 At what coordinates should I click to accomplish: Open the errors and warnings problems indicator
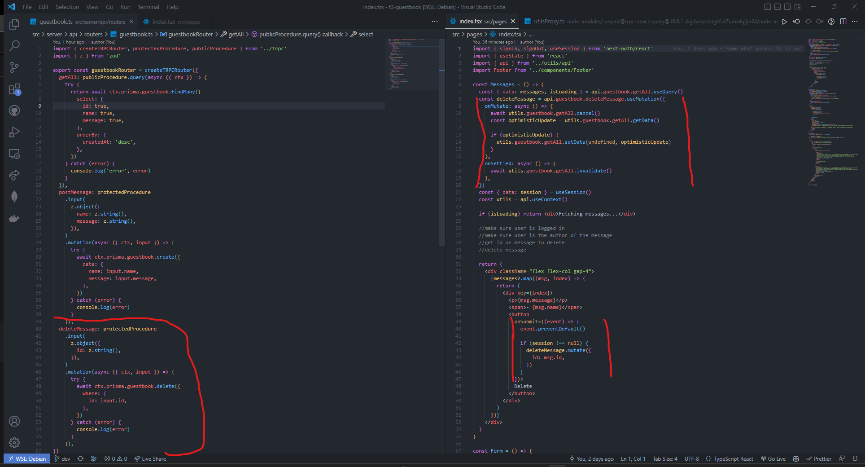tap(116, 459)
